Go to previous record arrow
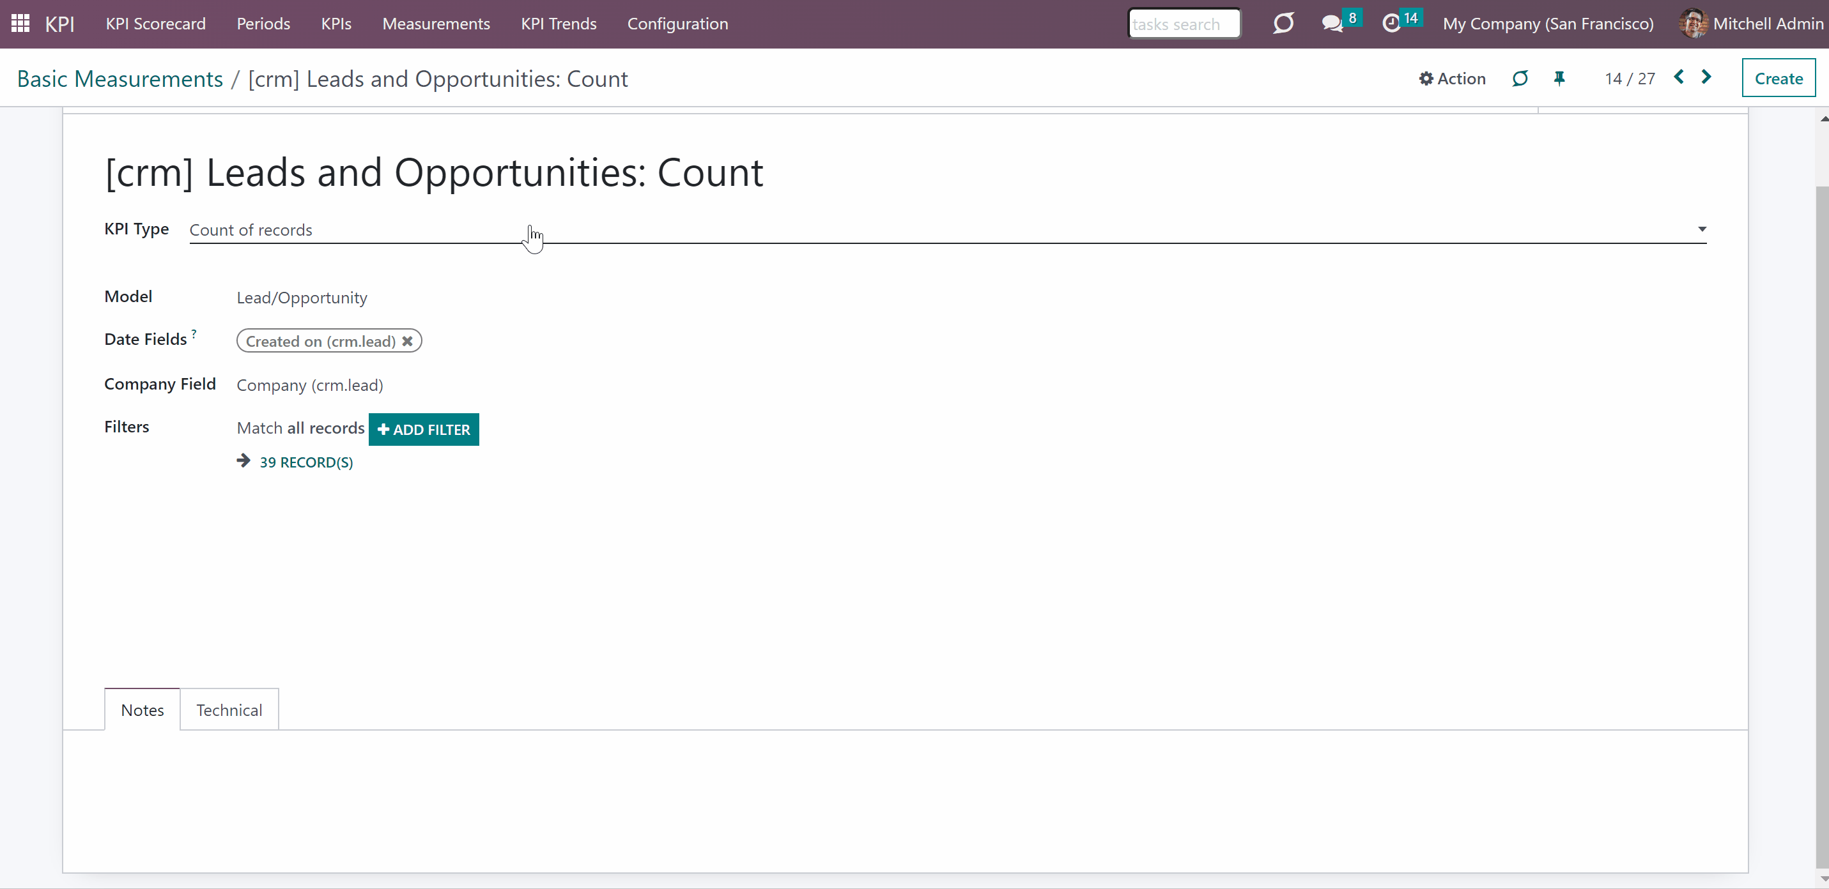The width and height of the screenshot is (1829, 889). 1678,77
